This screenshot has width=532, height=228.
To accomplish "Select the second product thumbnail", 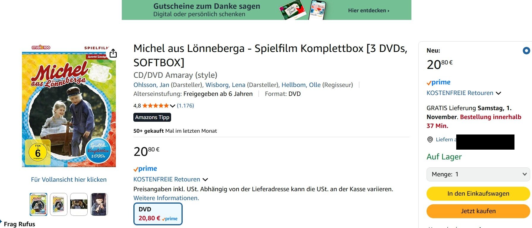I will coord(59,204).
